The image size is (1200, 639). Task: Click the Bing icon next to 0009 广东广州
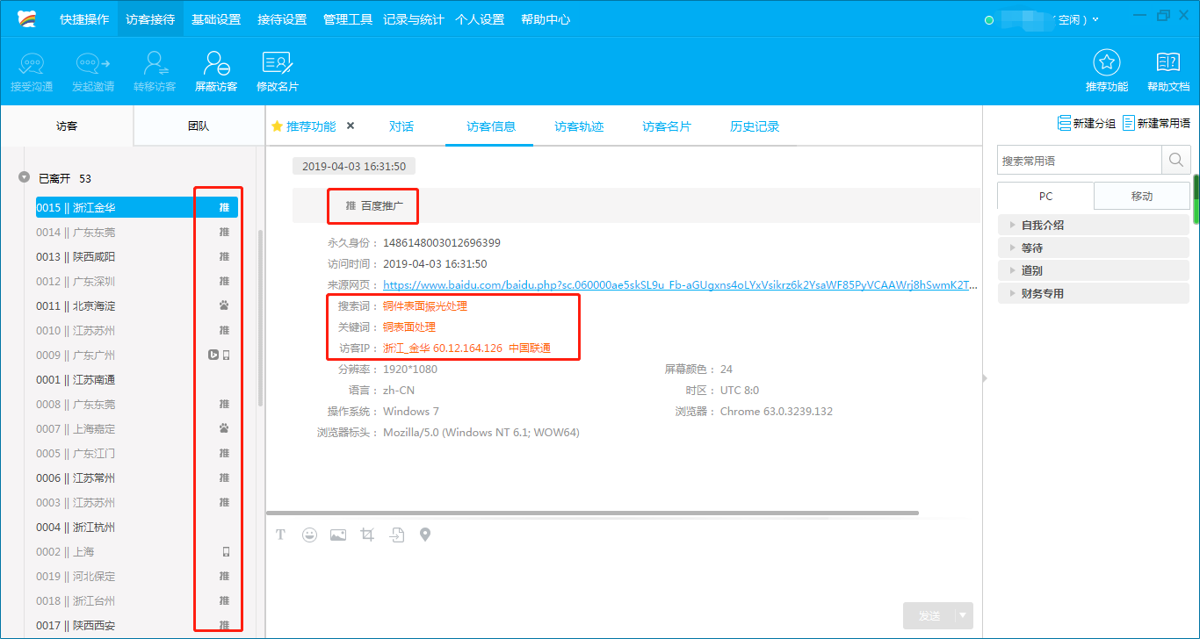[x=213, y=355]
